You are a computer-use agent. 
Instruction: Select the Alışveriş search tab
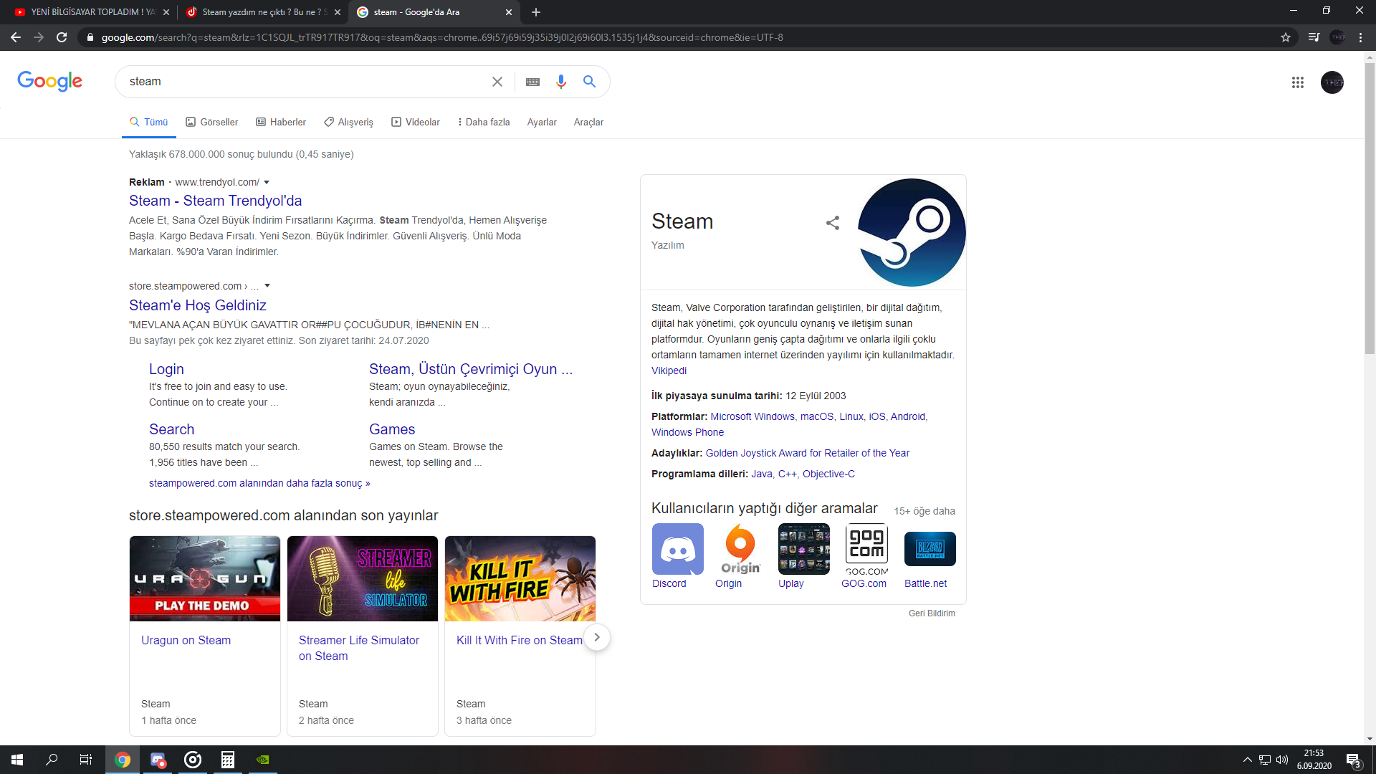[x=349, y=123]
